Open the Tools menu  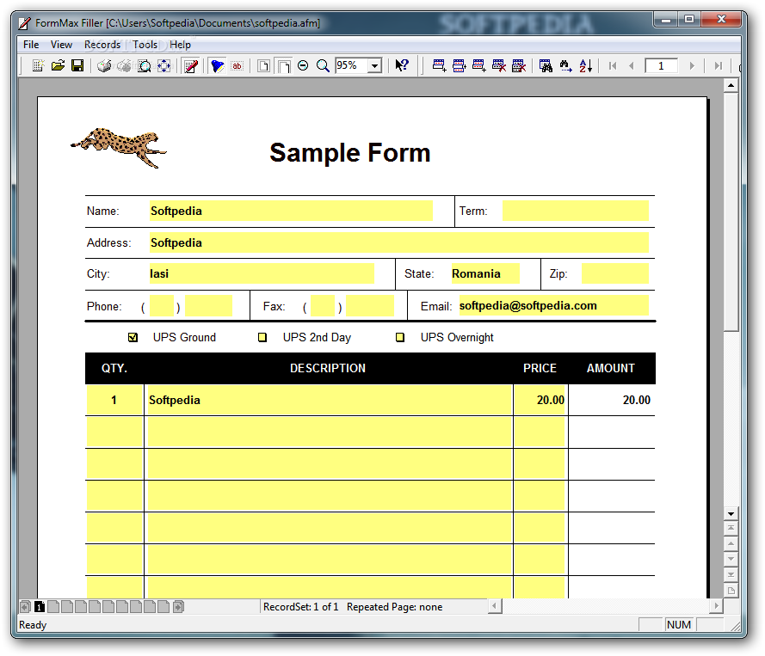pos(145,45)
